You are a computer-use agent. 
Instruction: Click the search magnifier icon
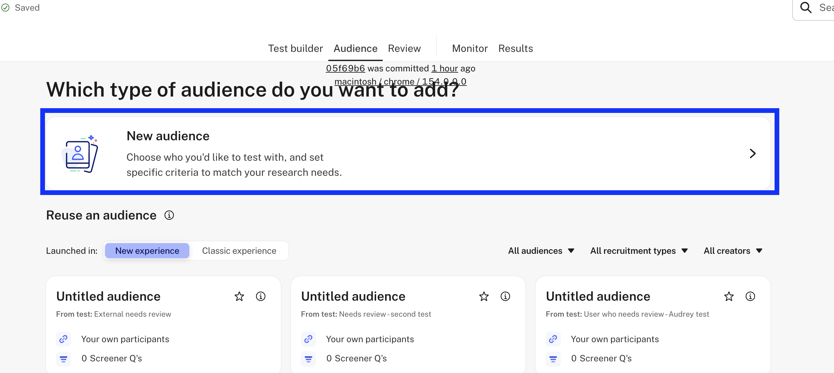pyautogui.click(x=806, y=7)
